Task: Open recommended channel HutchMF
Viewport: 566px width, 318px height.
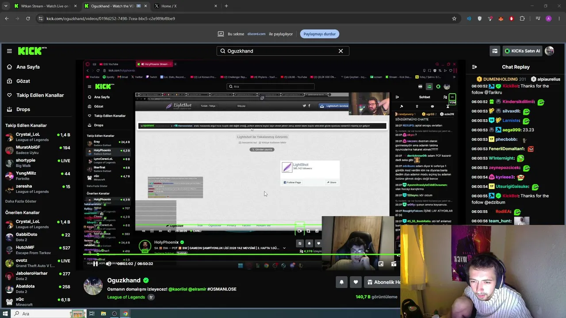Action: (x=38, y=250)
